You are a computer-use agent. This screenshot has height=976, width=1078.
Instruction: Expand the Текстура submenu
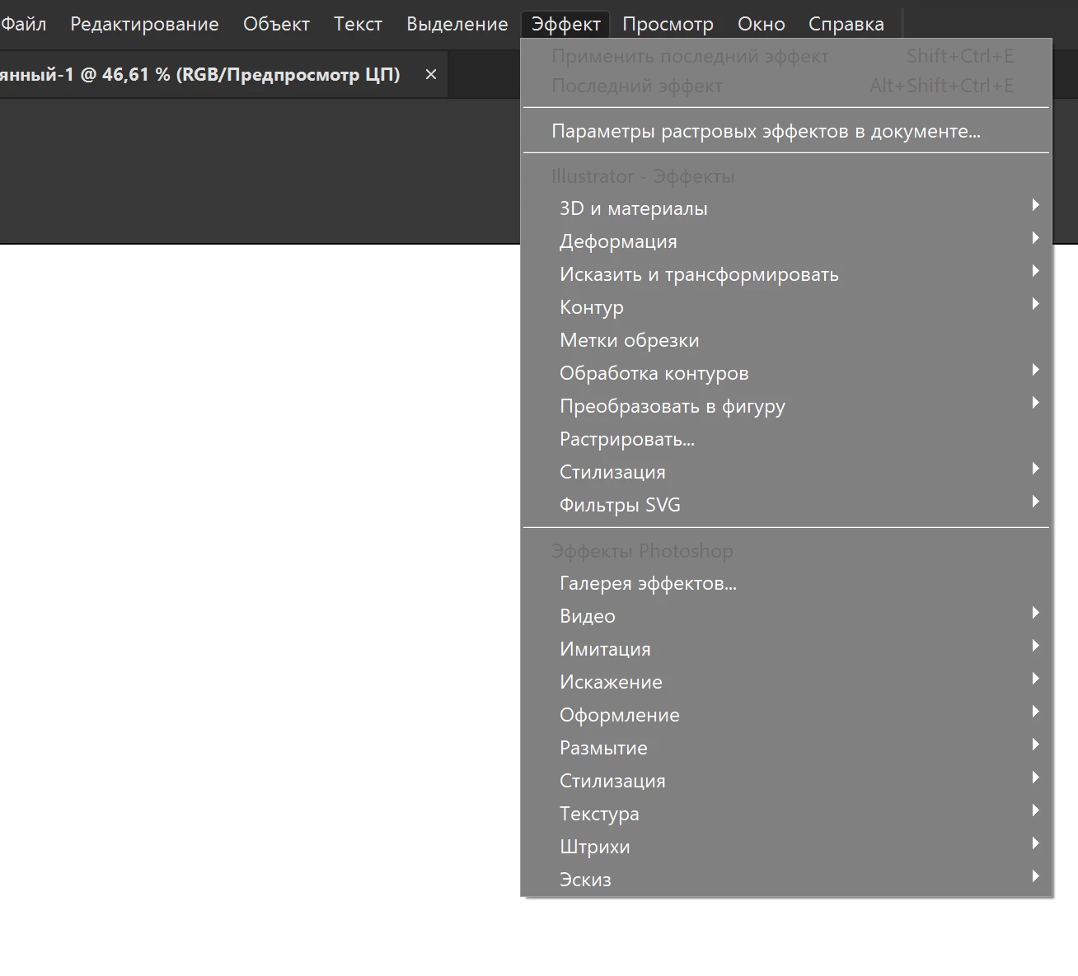[x=786, y=814]
